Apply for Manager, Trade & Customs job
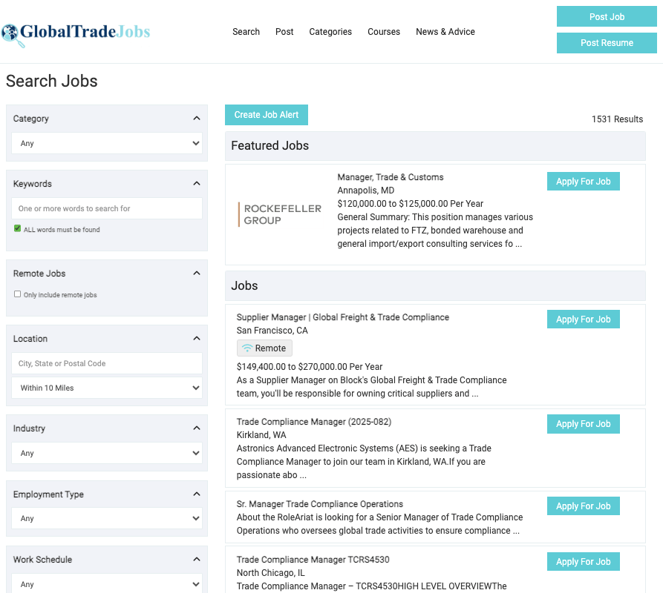Image resolution: width=663 pixels, height=593 pixels. [x=583, y=181]
